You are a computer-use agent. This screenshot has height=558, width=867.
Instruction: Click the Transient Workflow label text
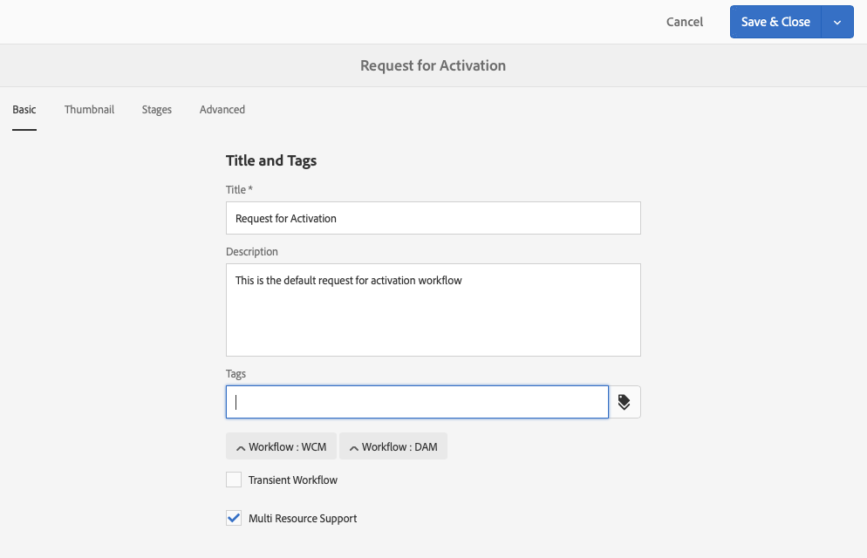[293, 480]
